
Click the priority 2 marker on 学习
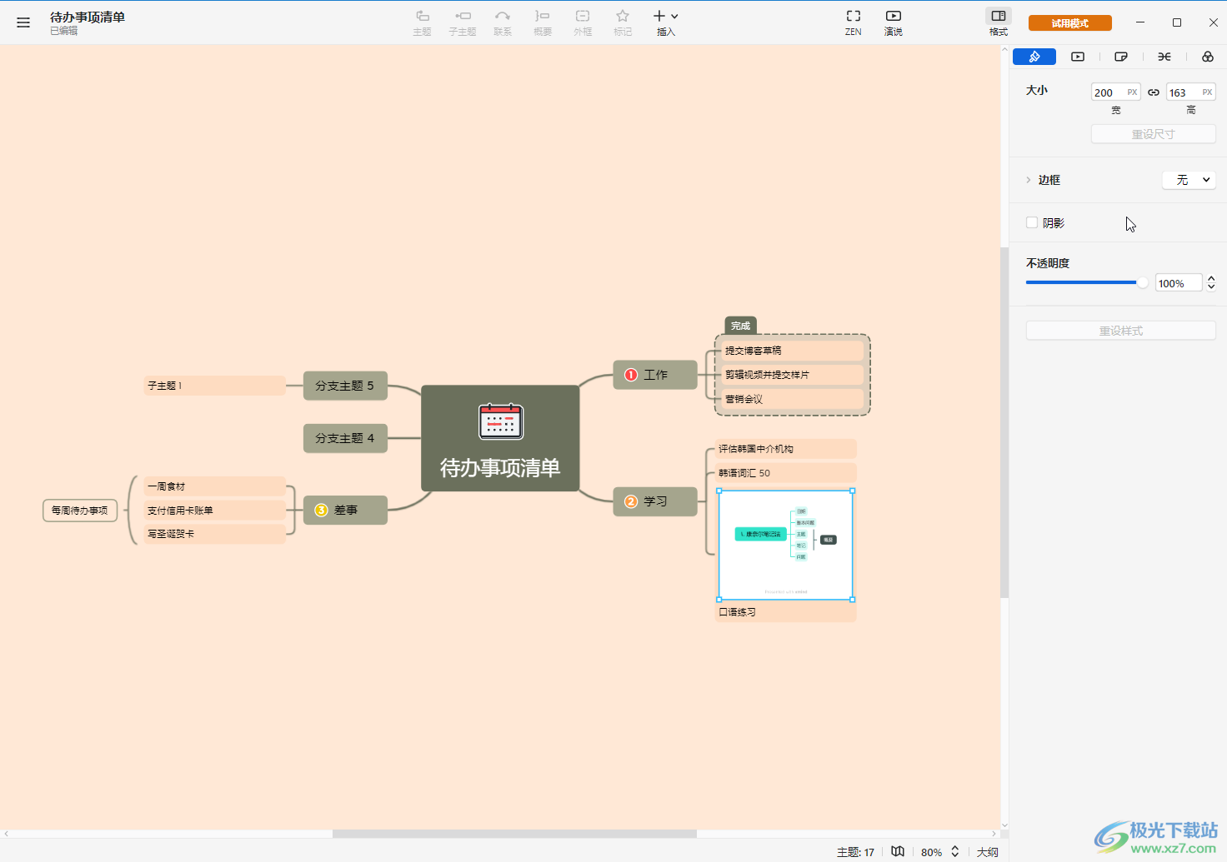pos(631,501)
